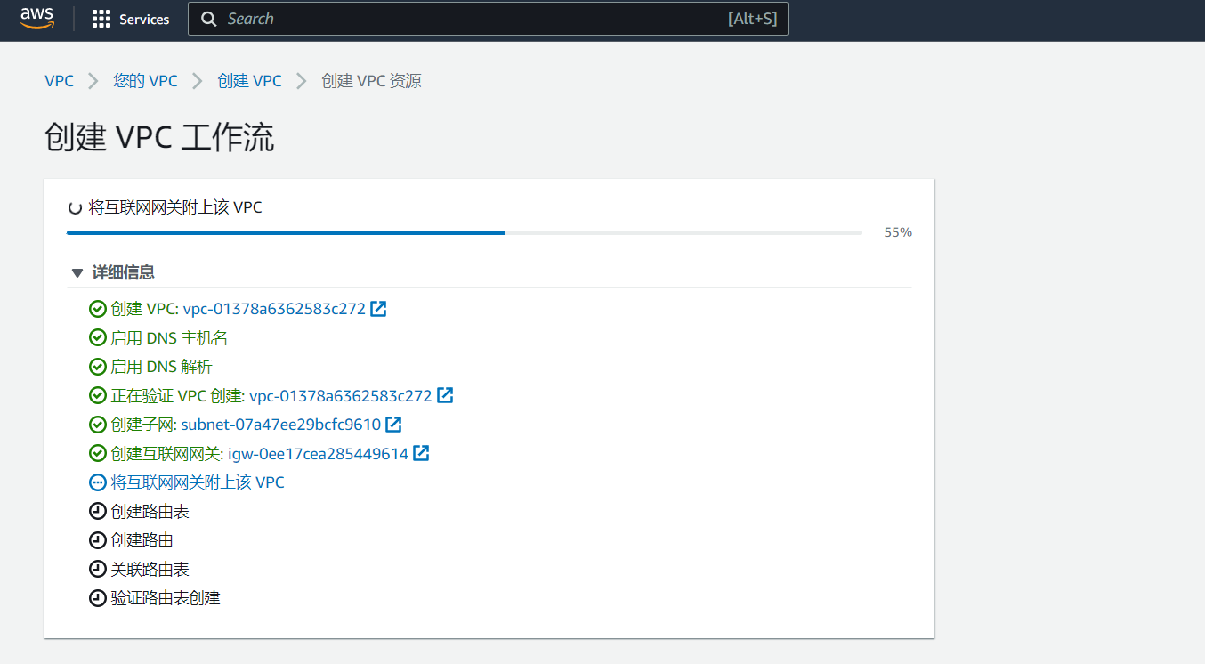Click pending clock icon on 创建路由表
The height and width of the screenshot is (664, 1205).
(98, 512)
